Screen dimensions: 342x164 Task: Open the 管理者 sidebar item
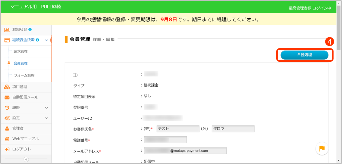coord(18,128)
